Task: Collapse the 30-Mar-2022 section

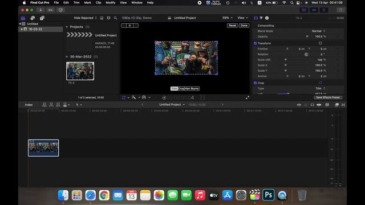Action: tap(67, 57)
